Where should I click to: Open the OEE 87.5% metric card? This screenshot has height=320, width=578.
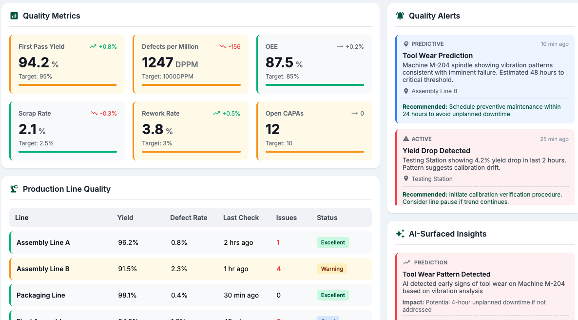(314, 64)
